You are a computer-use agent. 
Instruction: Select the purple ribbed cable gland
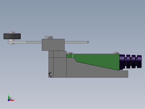[130, 61]
